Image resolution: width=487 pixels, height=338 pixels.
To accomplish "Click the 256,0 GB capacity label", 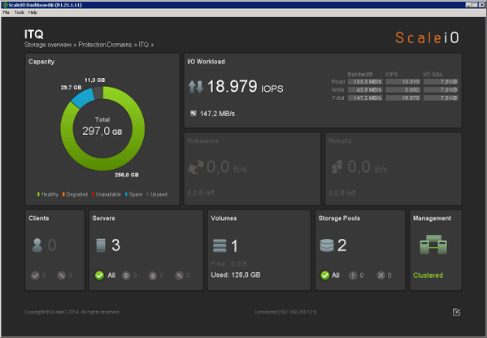I will click(x=127, y=175).
